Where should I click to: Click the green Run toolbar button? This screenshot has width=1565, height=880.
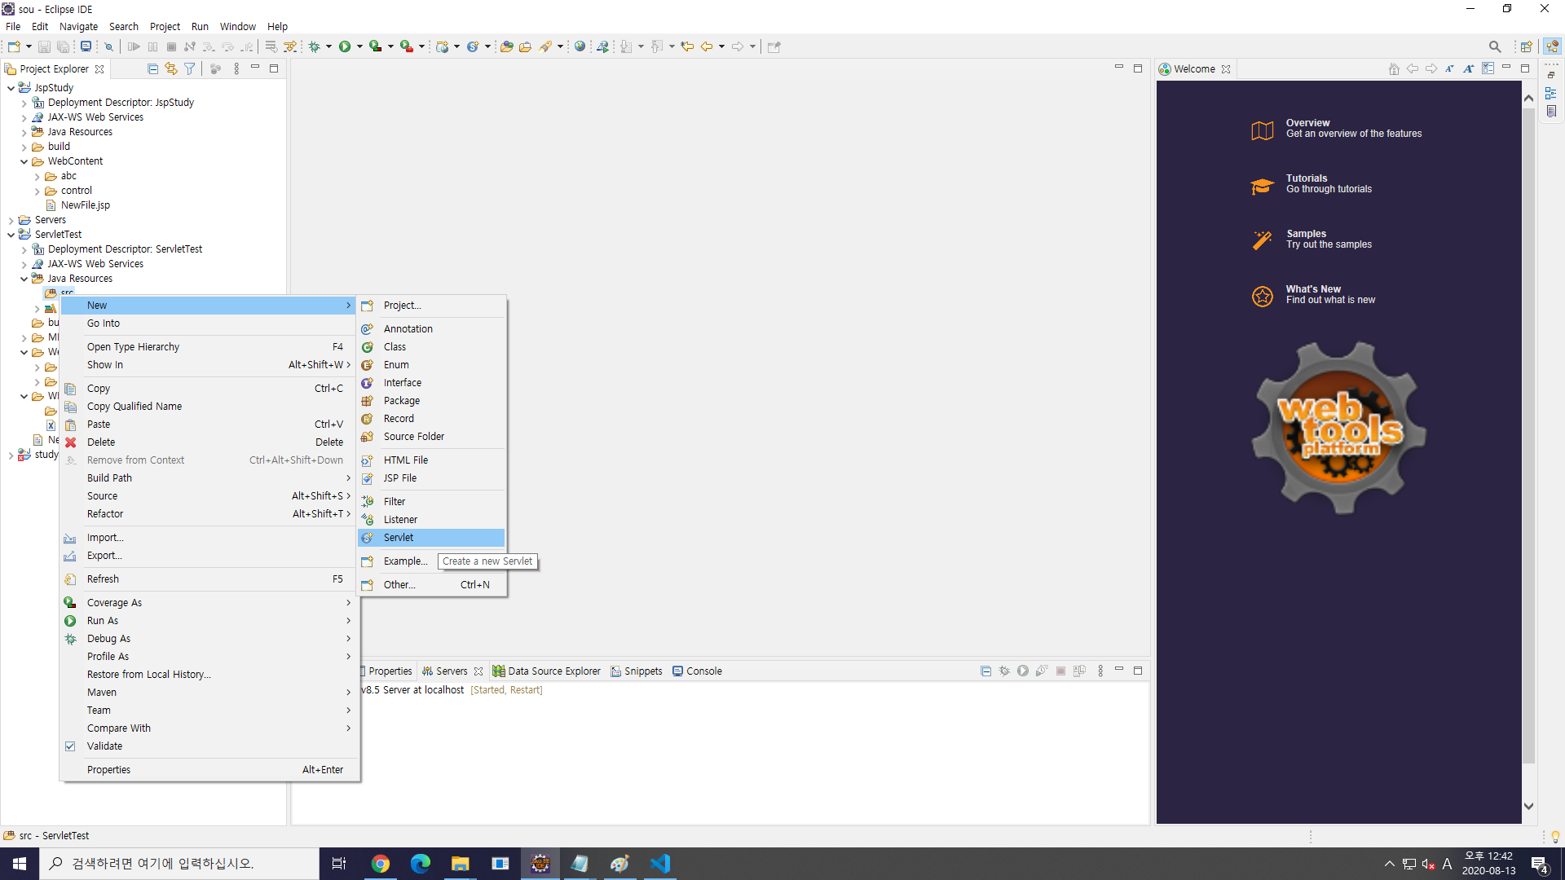pyautogui.click(x=345, y=46)
